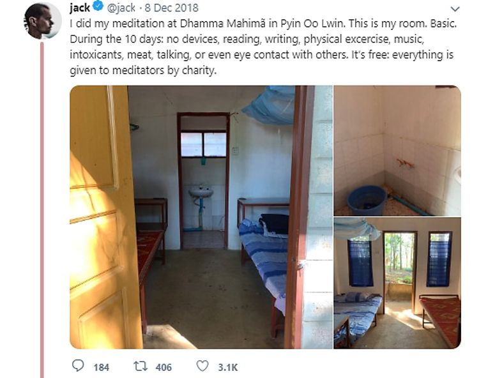Click the reply speech bubble icon
Viewport: 479px width, 378px height.
(77, 365)
